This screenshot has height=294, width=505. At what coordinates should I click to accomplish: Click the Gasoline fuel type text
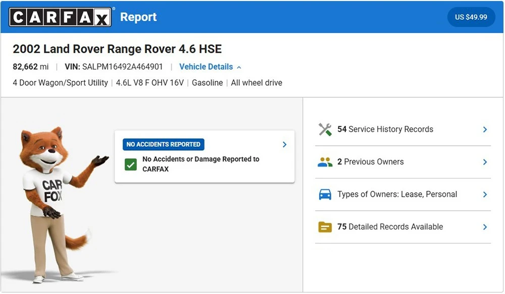click(208, 83)
